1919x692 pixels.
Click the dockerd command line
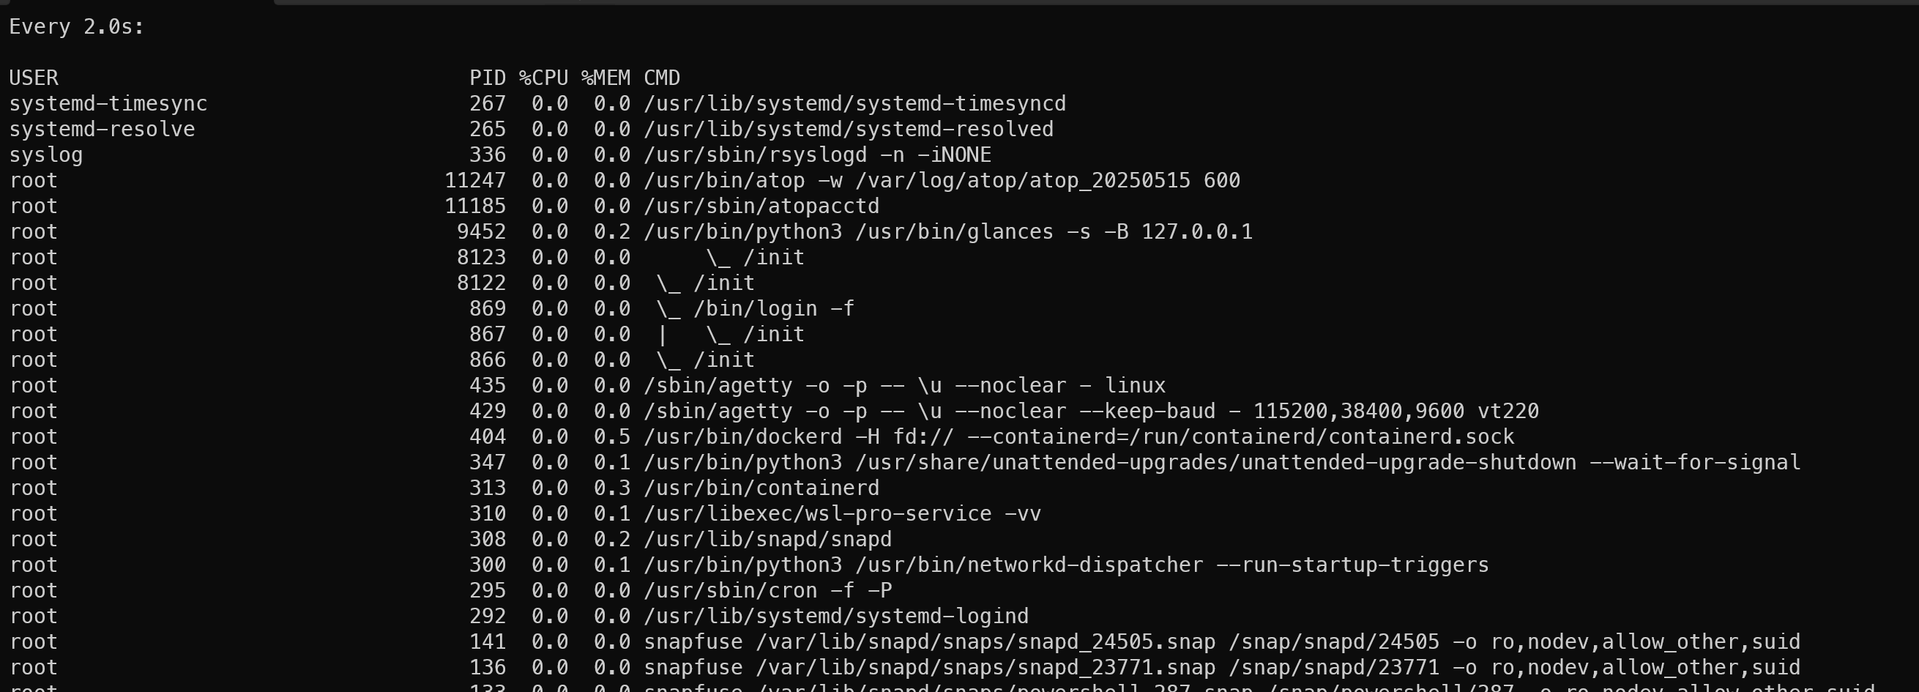(1078, 437)
